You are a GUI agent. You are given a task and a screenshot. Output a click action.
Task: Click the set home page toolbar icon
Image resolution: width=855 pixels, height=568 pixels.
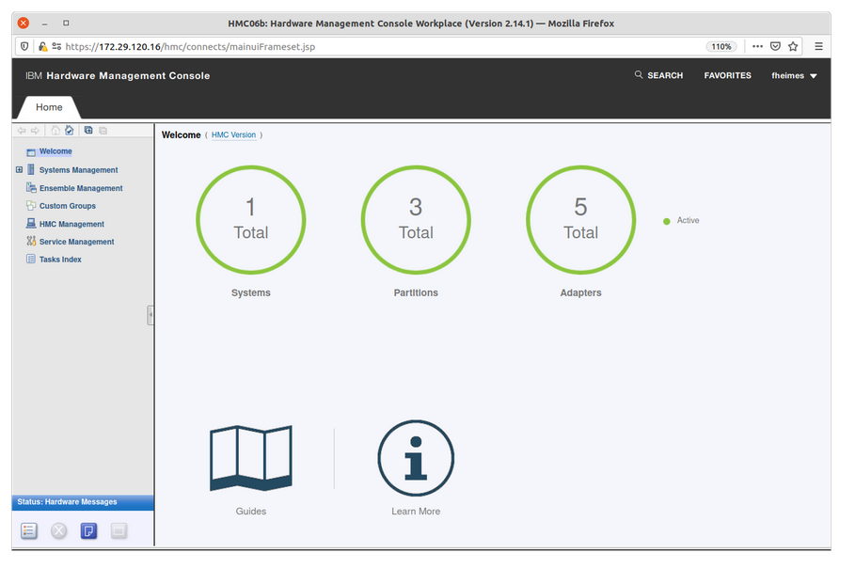(x=70, y=131)
